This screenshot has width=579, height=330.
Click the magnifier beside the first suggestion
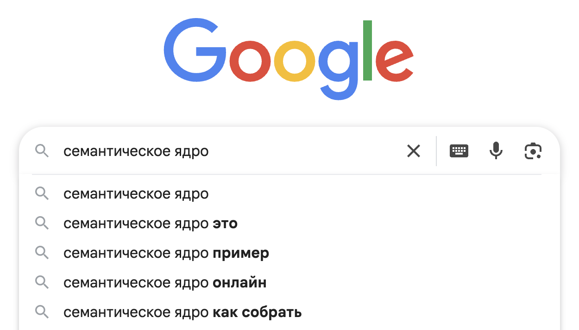42,193
